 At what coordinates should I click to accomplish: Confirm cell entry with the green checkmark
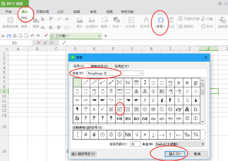[45, 43]
